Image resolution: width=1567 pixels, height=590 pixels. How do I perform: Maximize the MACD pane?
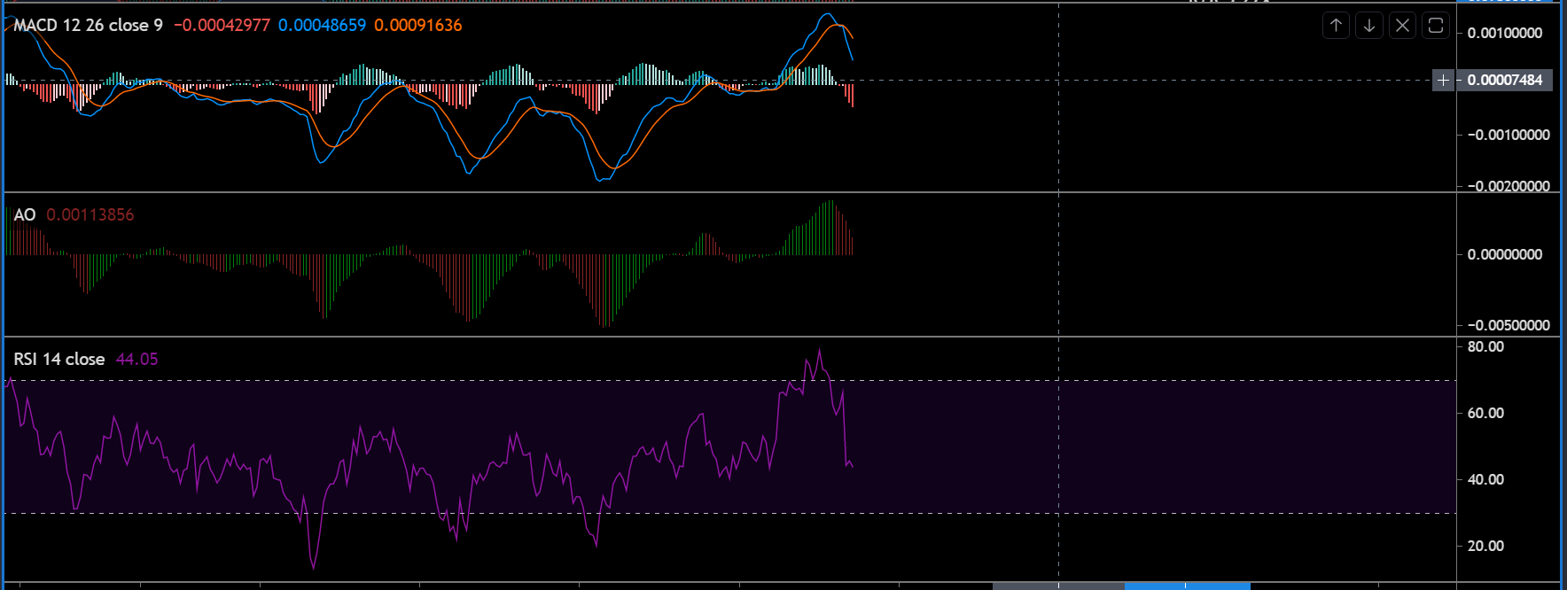(x=1436, y=26)
